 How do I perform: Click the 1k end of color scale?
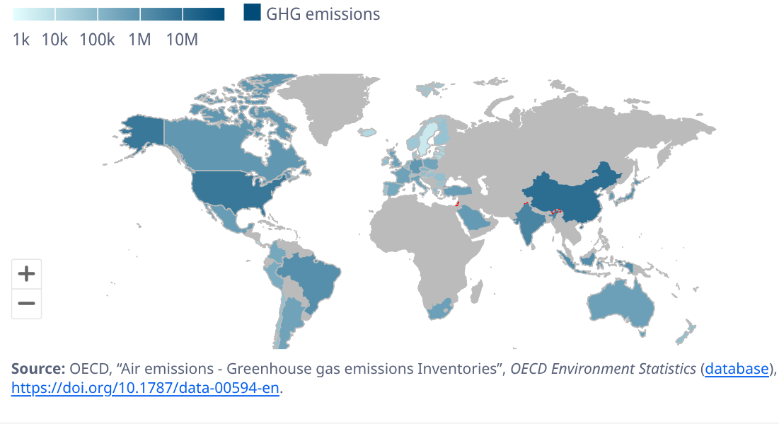(x=34, y=14)
